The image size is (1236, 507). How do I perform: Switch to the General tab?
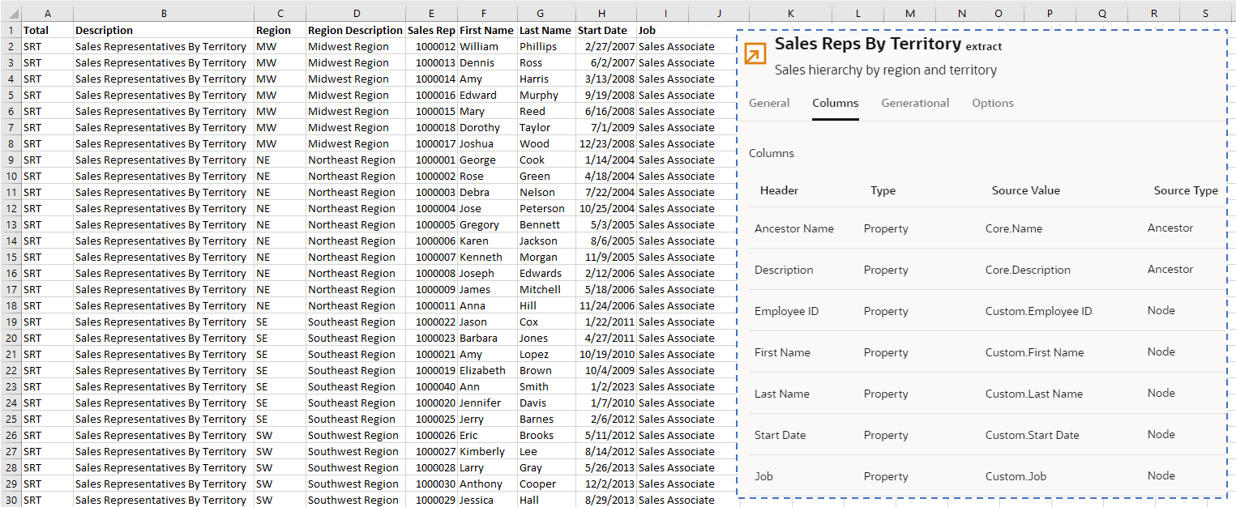[769, 103]
